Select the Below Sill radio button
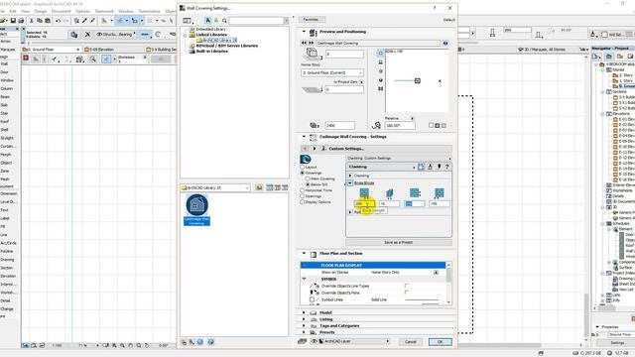 (x=308, y=184)
